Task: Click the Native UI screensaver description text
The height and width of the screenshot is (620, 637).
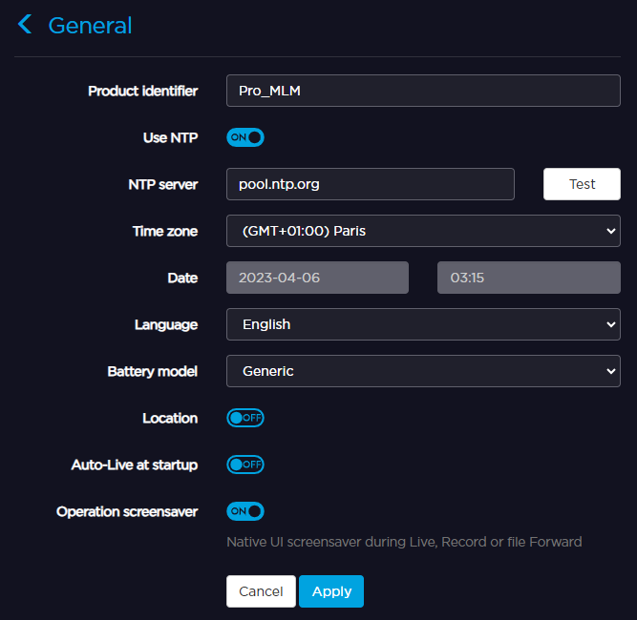Action: point(403,542)
